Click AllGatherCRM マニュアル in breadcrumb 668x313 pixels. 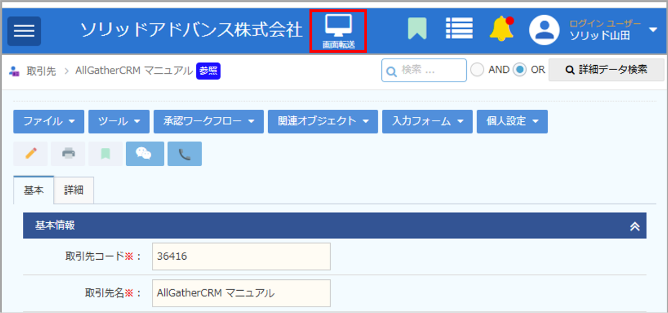tap(134, 71)
